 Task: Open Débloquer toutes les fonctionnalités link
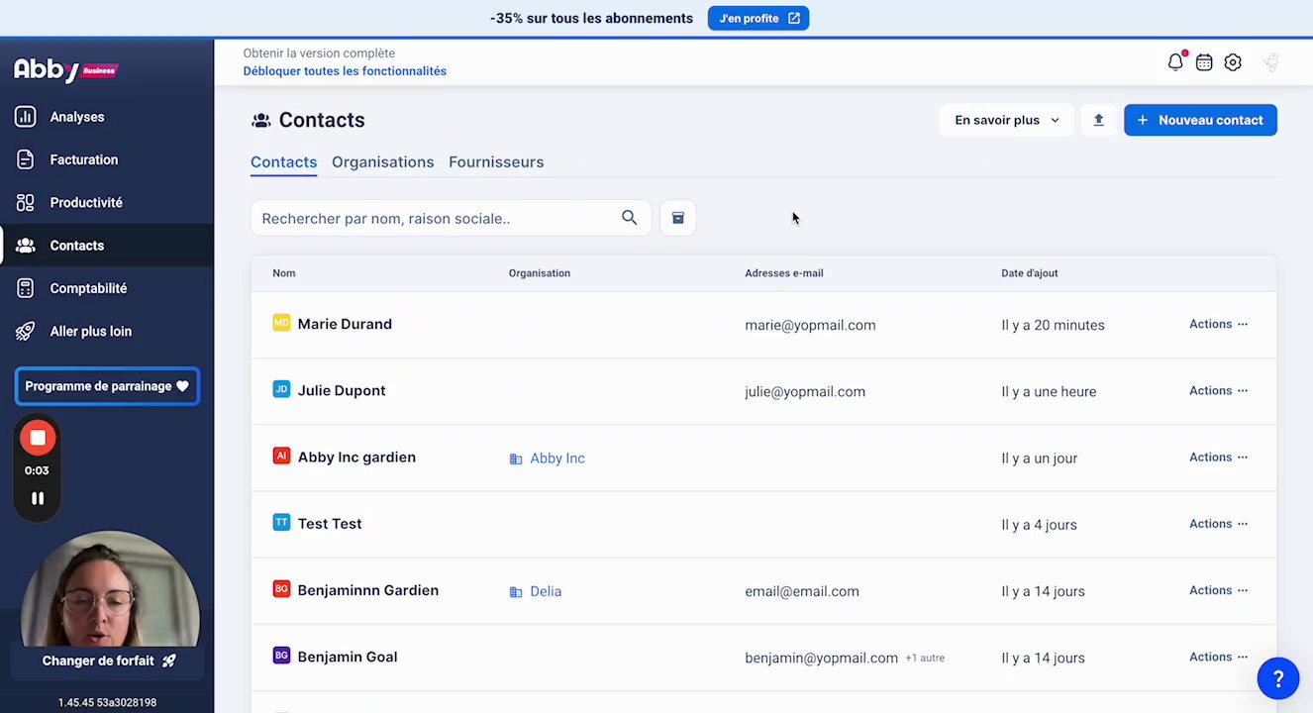(345, 71)
